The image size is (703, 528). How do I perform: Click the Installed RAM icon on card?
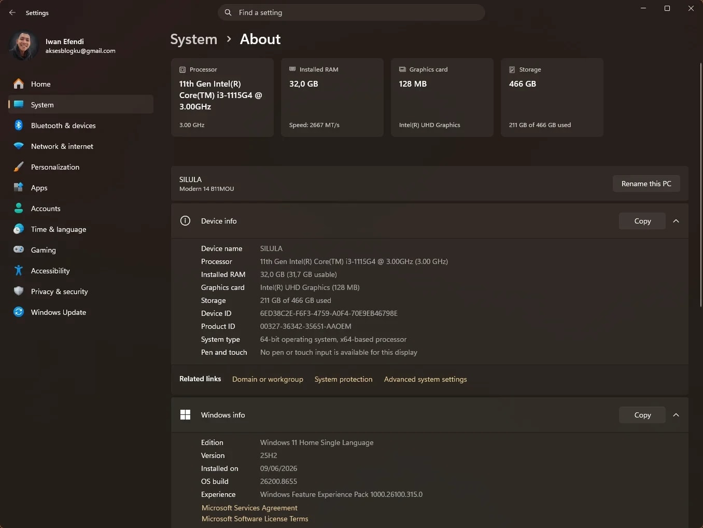[292, 69]
